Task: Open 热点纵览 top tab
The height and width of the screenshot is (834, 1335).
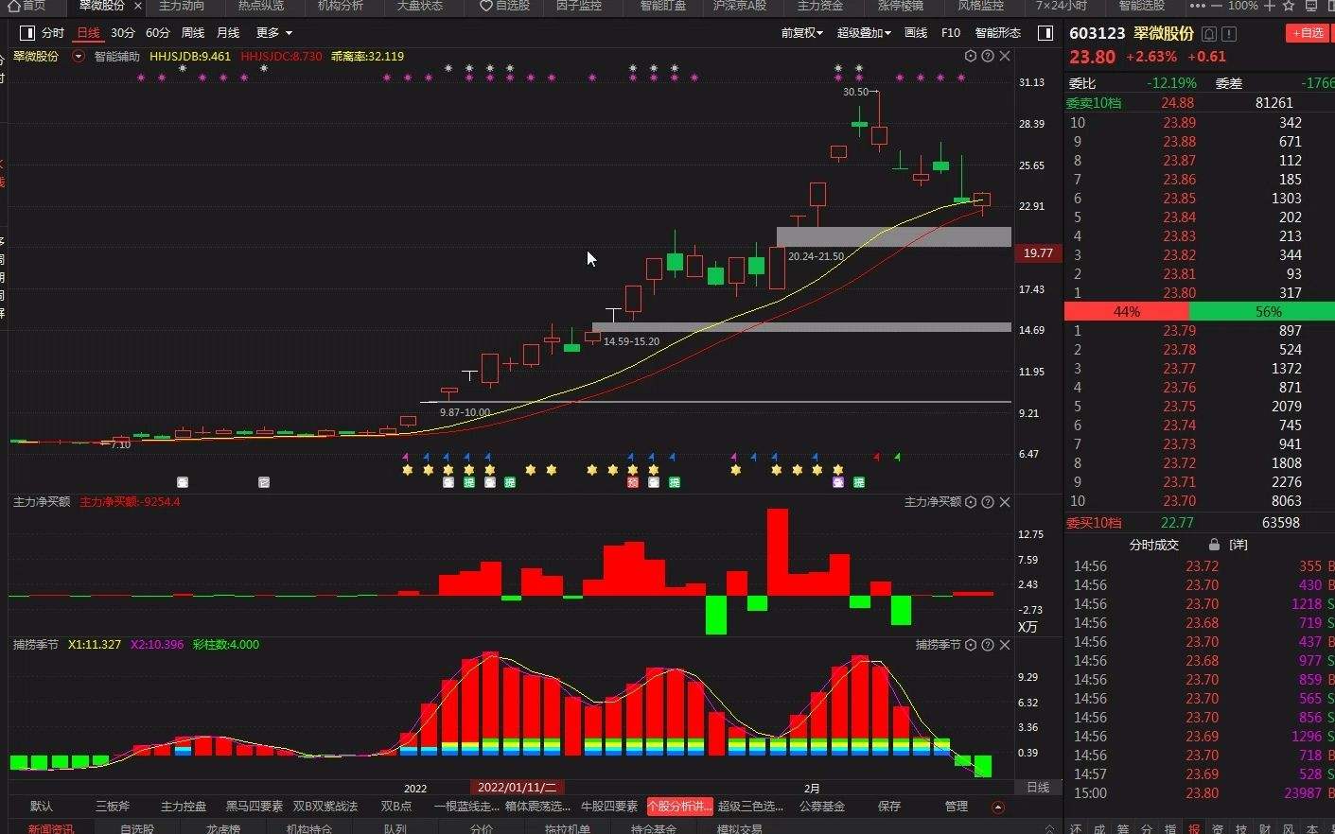Action: point(261,6)
